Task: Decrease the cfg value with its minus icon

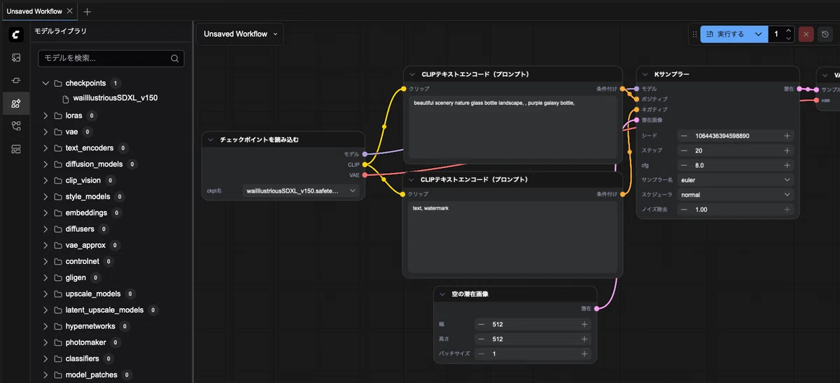Action: (x=684, y=165)
